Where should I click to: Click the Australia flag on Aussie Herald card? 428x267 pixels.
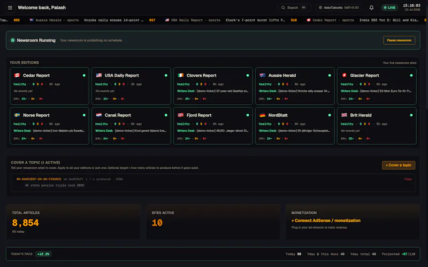pyautogui.click(x=262, y=75)
